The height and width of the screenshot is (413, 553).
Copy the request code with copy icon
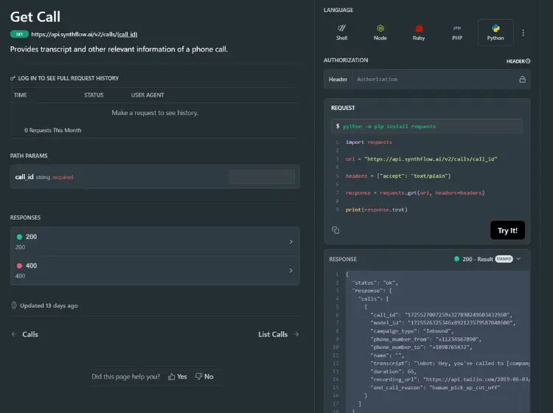pyautogui.click(x=335, y=230)
